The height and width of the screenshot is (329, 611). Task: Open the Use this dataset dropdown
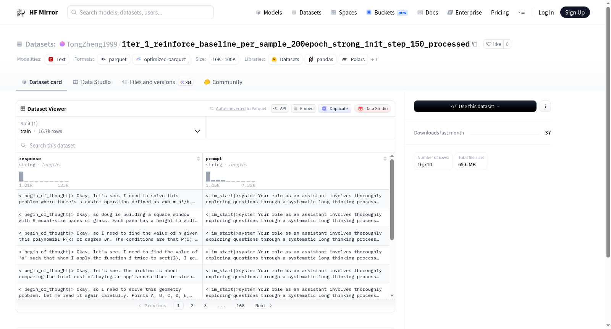click(x=475, y=106)
